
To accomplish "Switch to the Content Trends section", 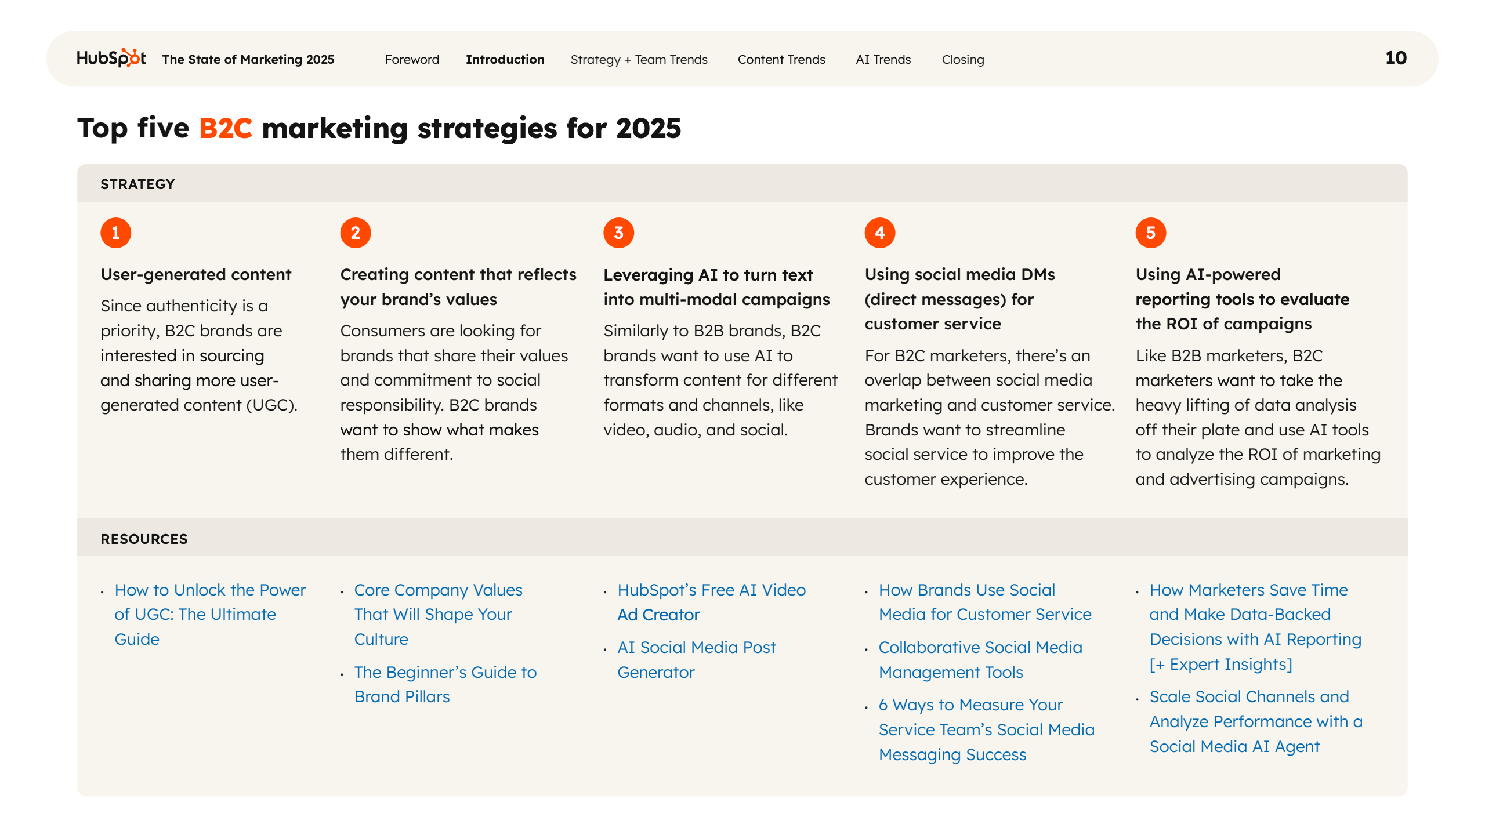I will pos(781,59).
